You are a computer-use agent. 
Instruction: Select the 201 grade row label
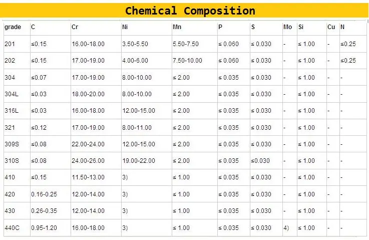pyautogui.click(x=10, y=44)
